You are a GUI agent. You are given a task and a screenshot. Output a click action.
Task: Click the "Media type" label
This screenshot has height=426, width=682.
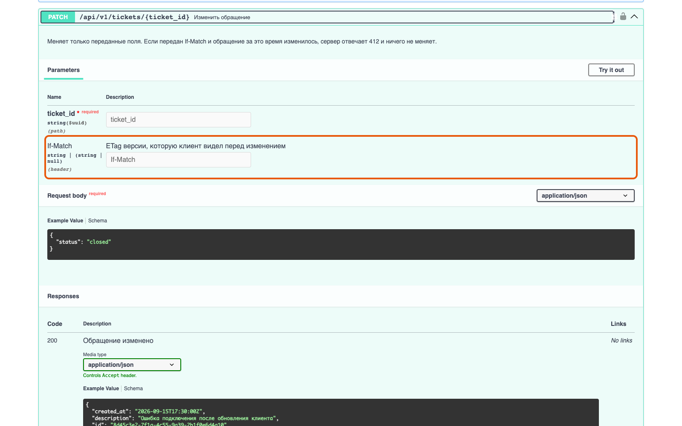[x=95, y=354]
